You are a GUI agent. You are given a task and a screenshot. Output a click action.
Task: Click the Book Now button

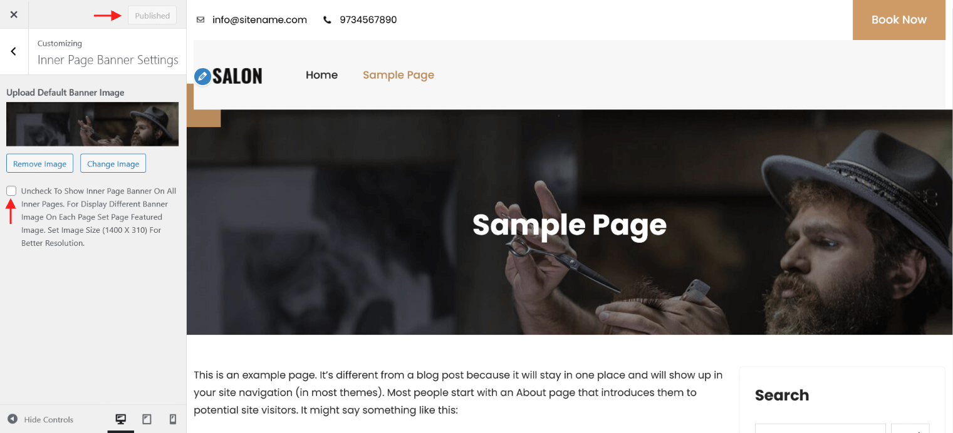899,20
